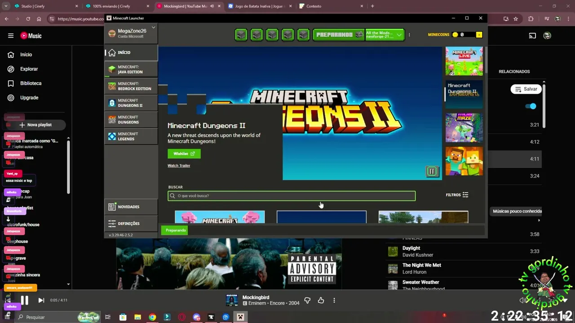
Task: Pause the Mockingbird song playback
Action: [25, 300]
